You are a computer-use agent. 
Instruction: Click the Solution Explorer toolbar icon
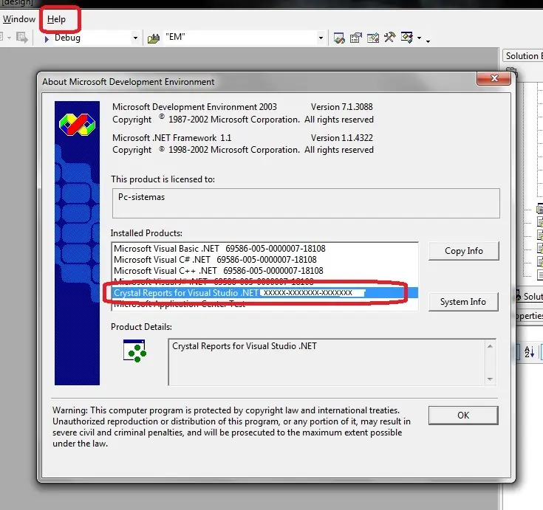point(339,38)
